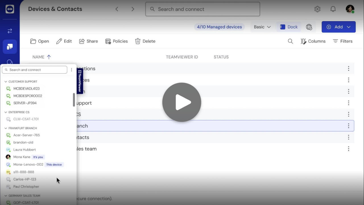Viewport: 364px width, 205px height.
Task: Collapse the Enterprise CS group
Action: pyautogui.click(x=6, y=112)
